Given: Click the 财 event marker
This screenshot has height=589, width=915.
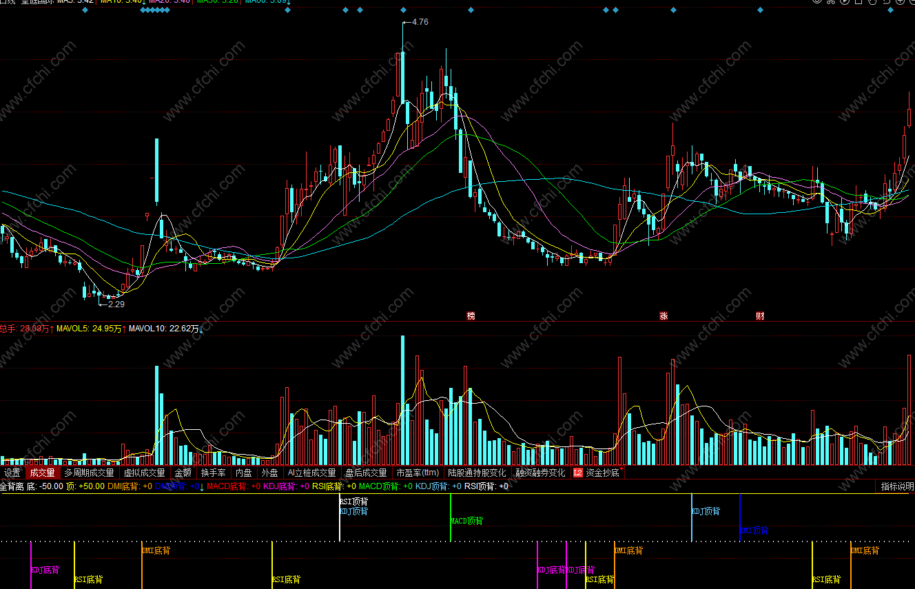Looking at the screenshot, I should [x=760, y=316].
